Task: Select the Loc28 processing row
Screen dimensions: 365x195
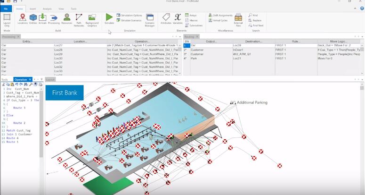Action: point(90,50)
